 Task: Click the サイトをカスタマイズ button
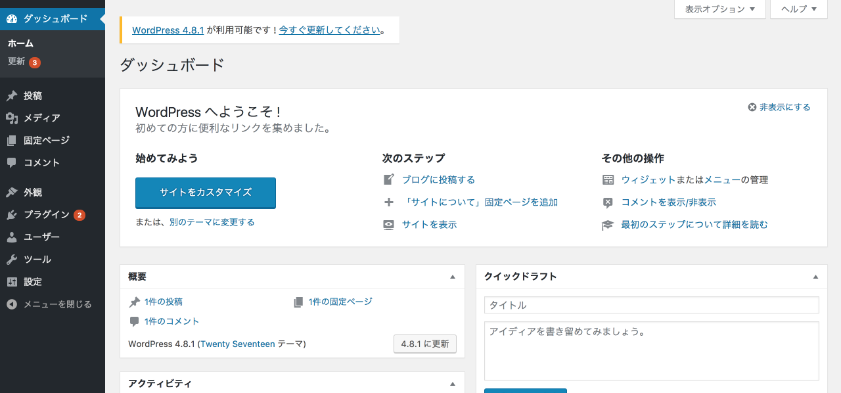[206, 193]
